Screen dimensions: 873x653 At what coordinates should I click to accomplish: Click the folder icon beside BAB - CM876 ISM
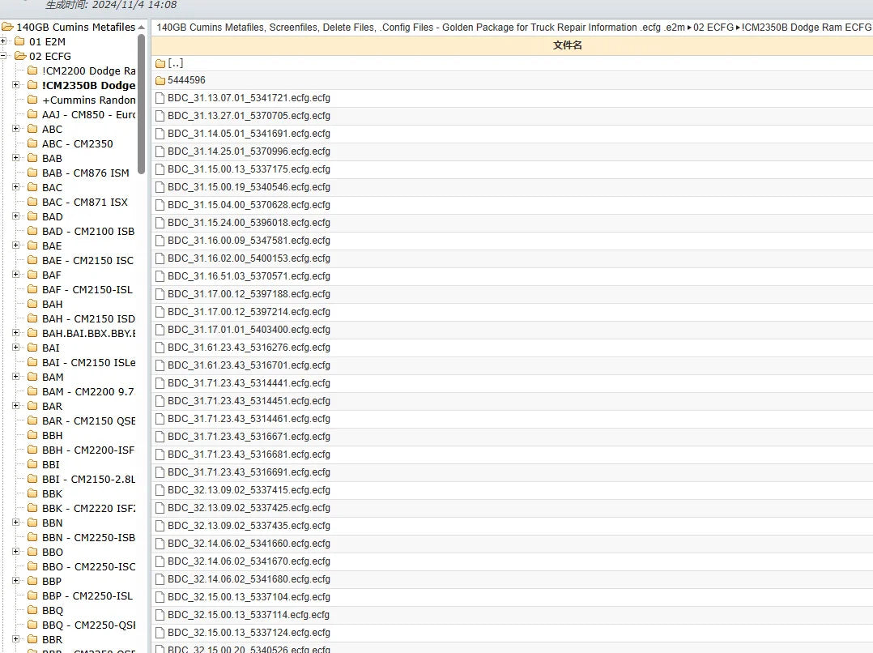[x=33, y=173]
